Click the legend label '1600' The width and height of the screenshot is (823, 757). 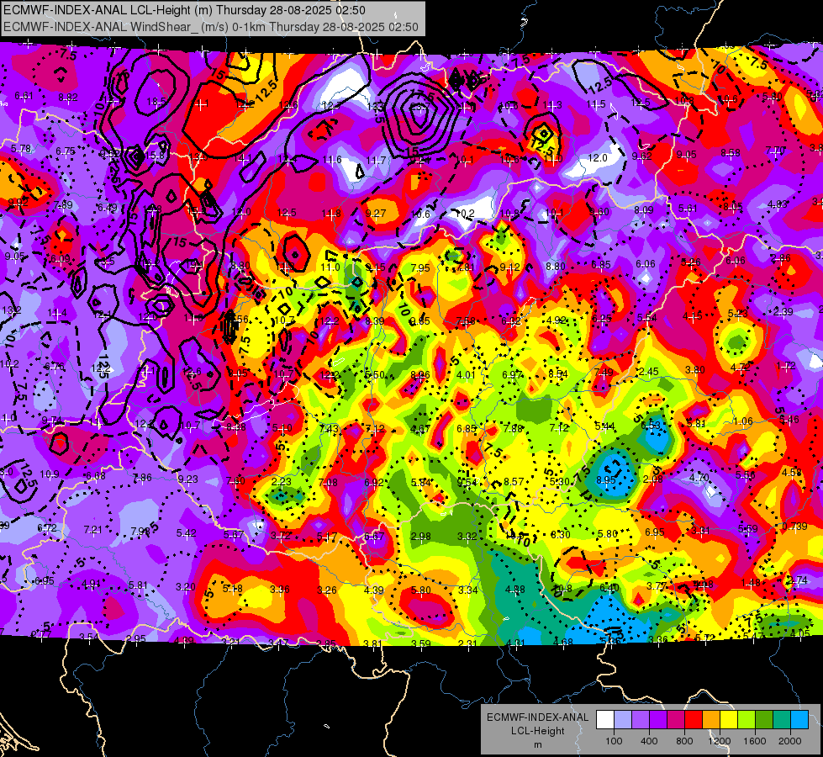pos(755,741)
